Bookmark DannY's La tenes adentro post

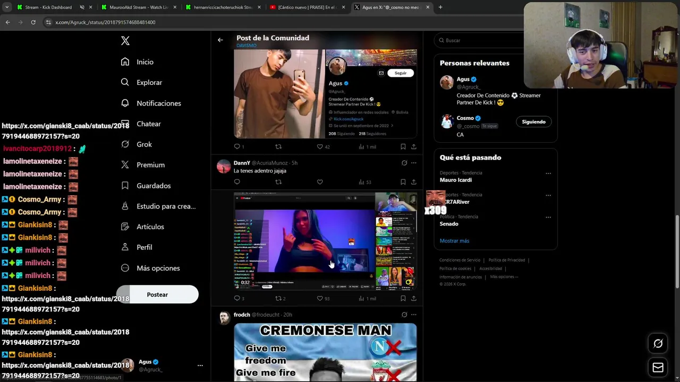click(403, 182)
